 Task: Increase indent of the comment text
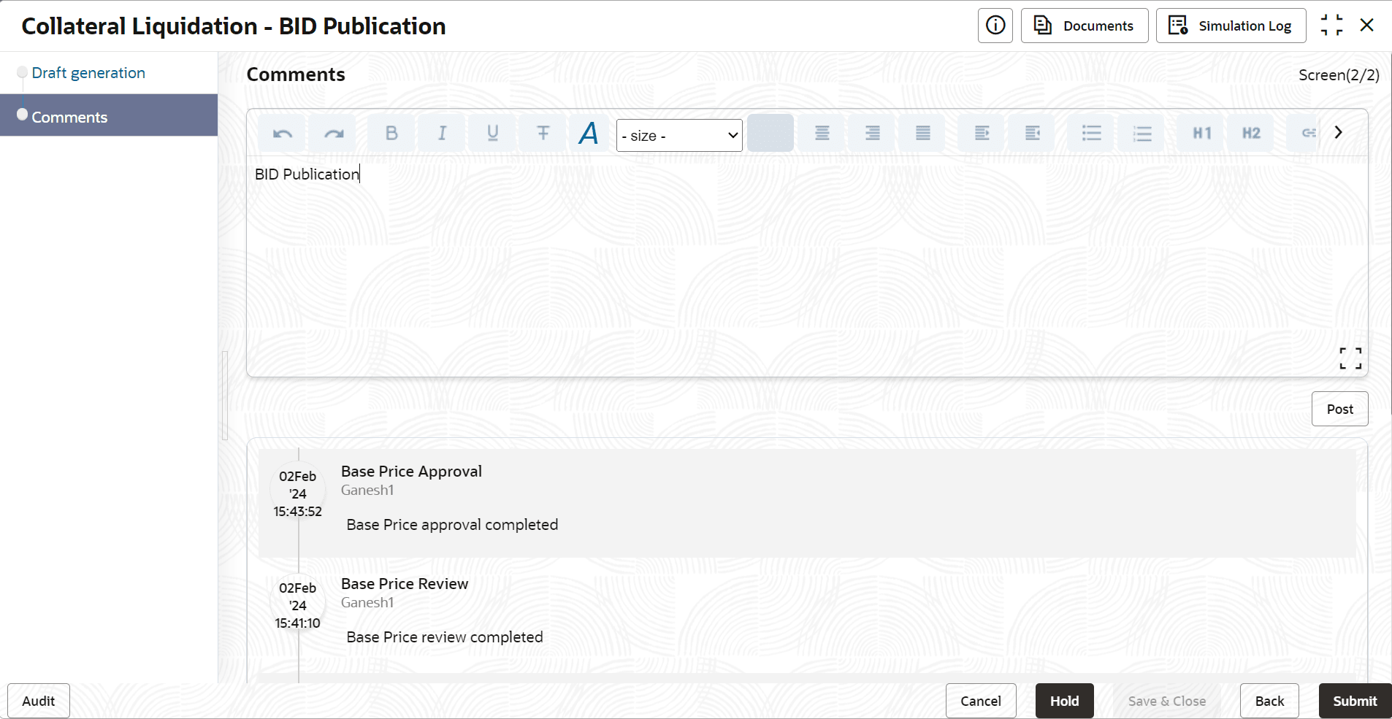(x=982, y=133)
